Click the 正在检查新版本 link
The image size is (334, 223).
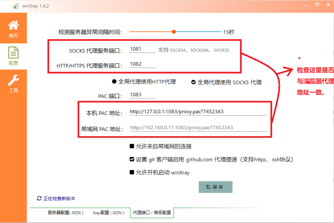tap(59, 199)
